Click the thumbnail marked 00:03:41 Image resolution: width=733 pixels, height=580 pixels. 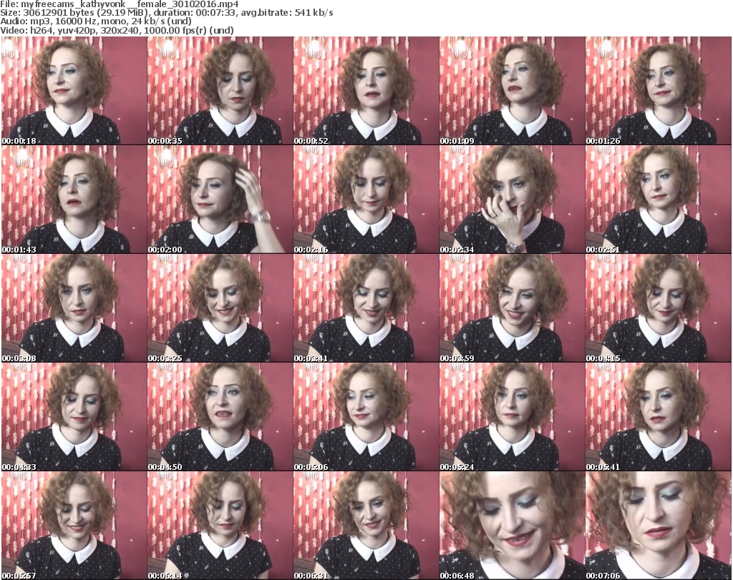[366, 308]
